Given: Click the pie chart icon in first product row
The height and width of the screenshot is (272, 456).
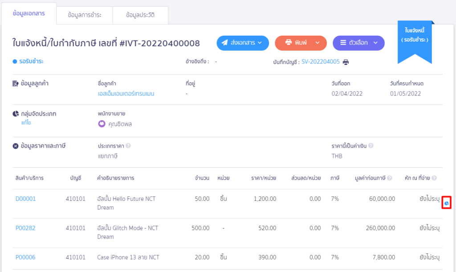Looking at the screenshot, I should pyautogui.click(x=447, y=203).
